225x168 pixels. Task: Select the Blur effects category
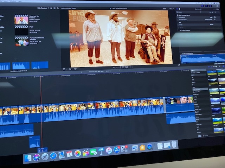(x=193, y=85)
